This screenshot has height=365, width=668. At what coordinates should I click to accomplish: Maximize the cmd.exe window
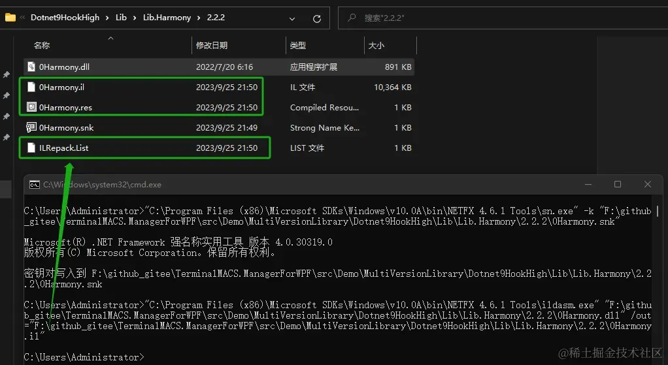pos(618,184)
